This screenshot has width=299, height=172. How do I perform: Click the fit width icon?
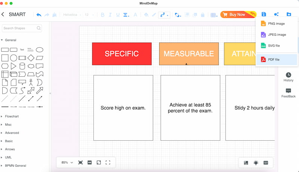tap(90, 163)
